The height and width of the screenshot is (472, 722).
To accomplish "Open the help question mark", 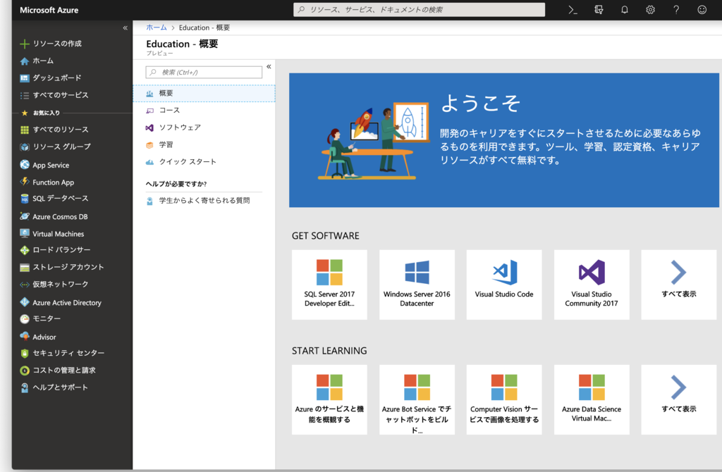I will point(676,10).
